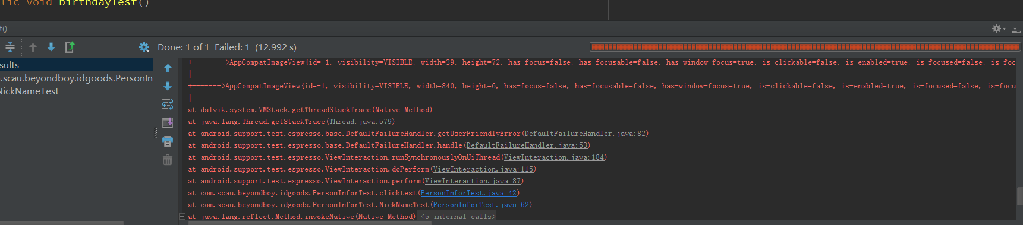Open the PersonInforTest.java:62 link

[481, 205]
